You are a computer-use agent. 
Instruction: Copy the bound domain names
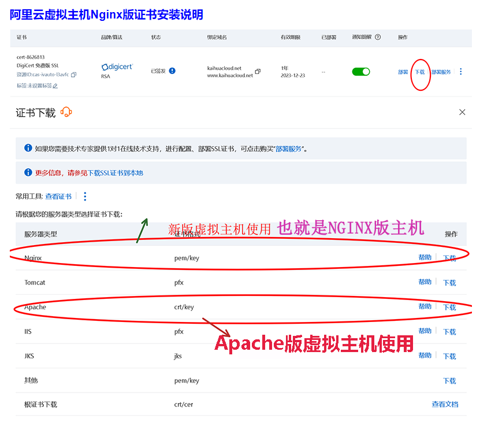pyautogui.click(x=258, y=72)
